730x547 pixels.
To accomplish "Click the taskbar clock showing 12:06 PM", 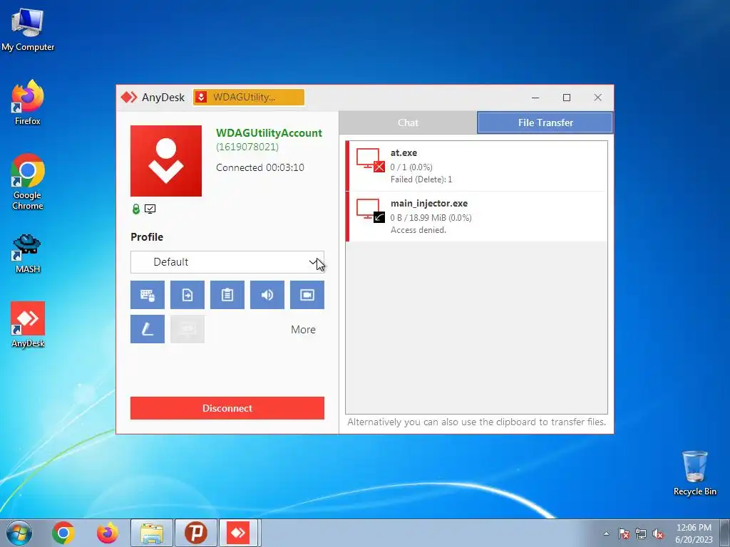I will tap(694, 533).
